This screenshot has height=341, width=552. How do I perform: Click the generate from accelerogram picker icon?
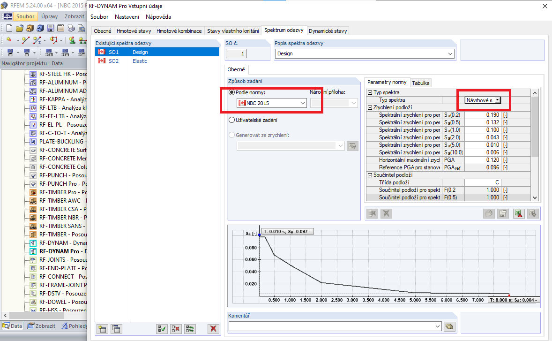[x=352, y=146]
